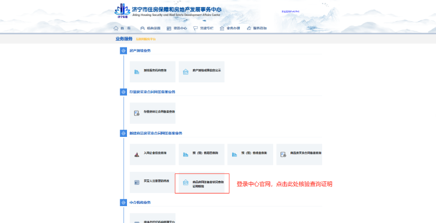Open 测绘服务机构查询 tile

153,71
